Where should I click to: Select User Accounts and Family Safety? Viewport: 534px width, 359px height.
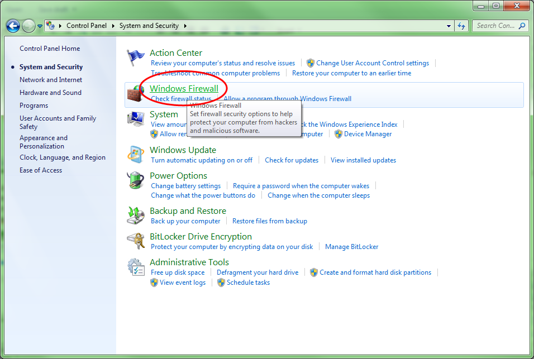click(x=58, y=122)
